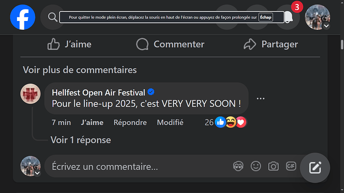Insert an avatar sticker in comment box
The image size is (344, 193).
coord(238,166)
